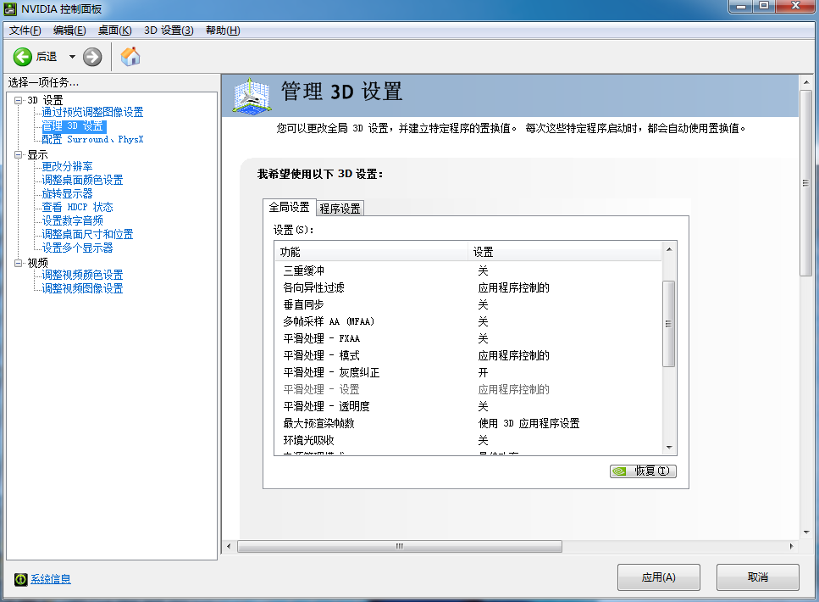Open 调整视频颜色设置 task
The height and width of the screenshot is (602, 819).
82,275
